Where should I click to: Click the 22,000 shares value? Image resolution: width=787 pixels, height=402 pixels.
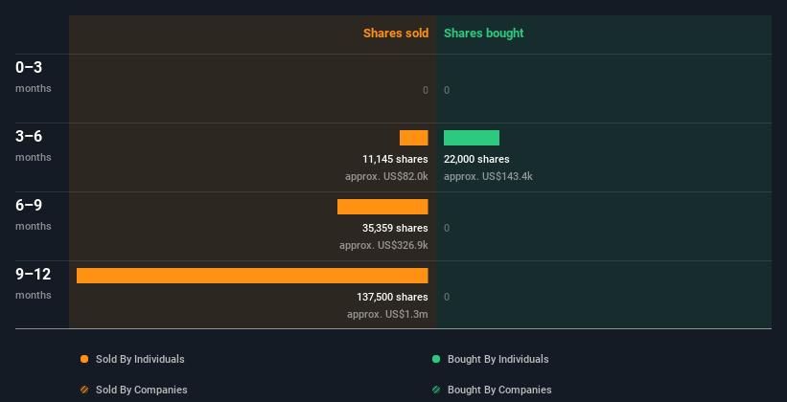click(476, 159)
